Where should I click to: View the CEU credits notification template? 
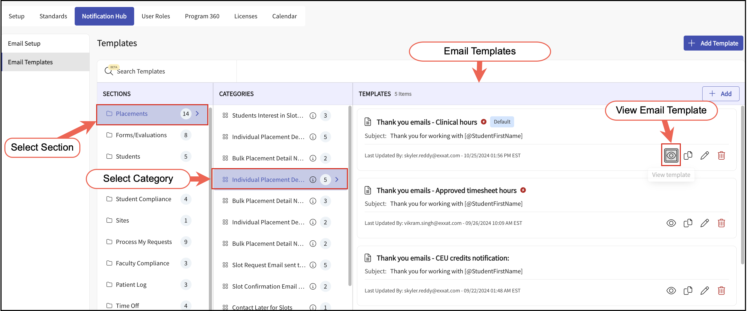coord(671,290)
